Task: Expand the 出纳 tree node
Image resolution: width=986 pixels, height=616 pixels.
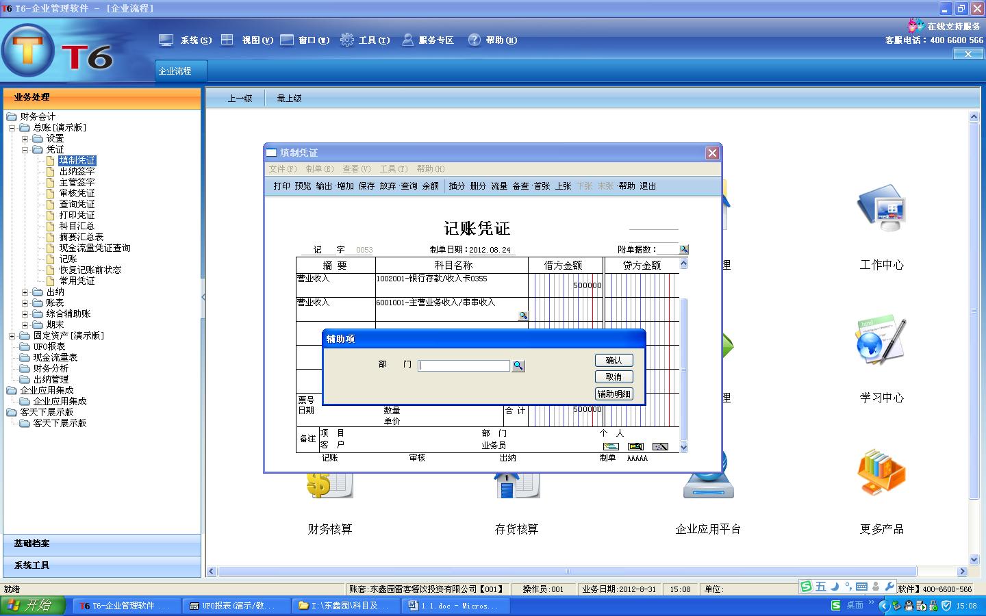Action: click(x=25, y=292)
